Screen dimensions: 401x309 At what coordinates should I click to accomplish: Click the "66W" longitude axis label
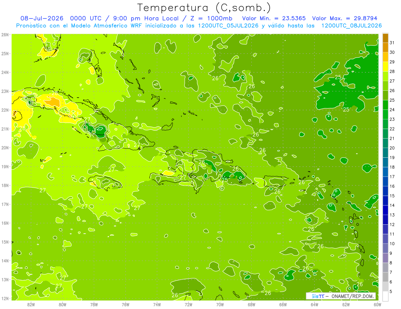click(283, 304)
